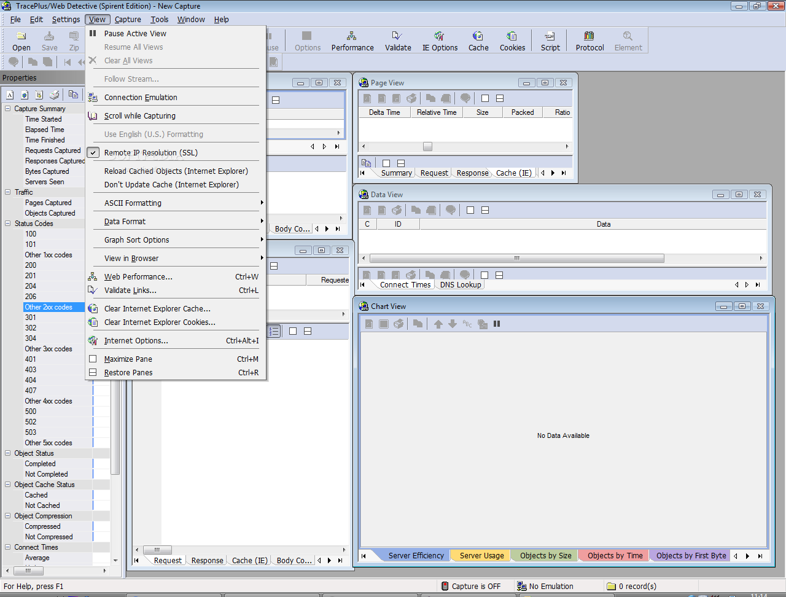
Task: Click the Open toolbar icon
Action: pyautogui.click(x=21, y=41)
